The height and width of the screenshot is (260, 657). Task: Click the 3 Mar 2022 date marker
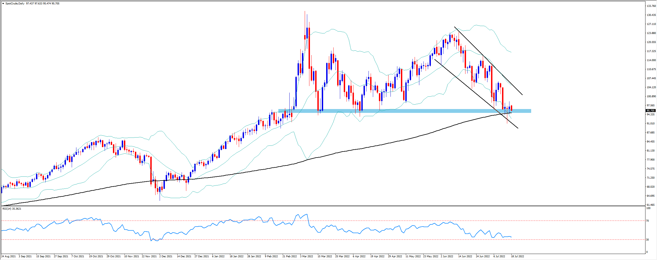tap(307, 256)
